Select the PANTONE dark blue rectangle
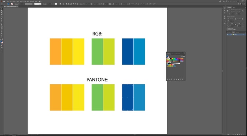Viewport: 247px width, 136px height. pyautogui.click(x=127, y=97)
